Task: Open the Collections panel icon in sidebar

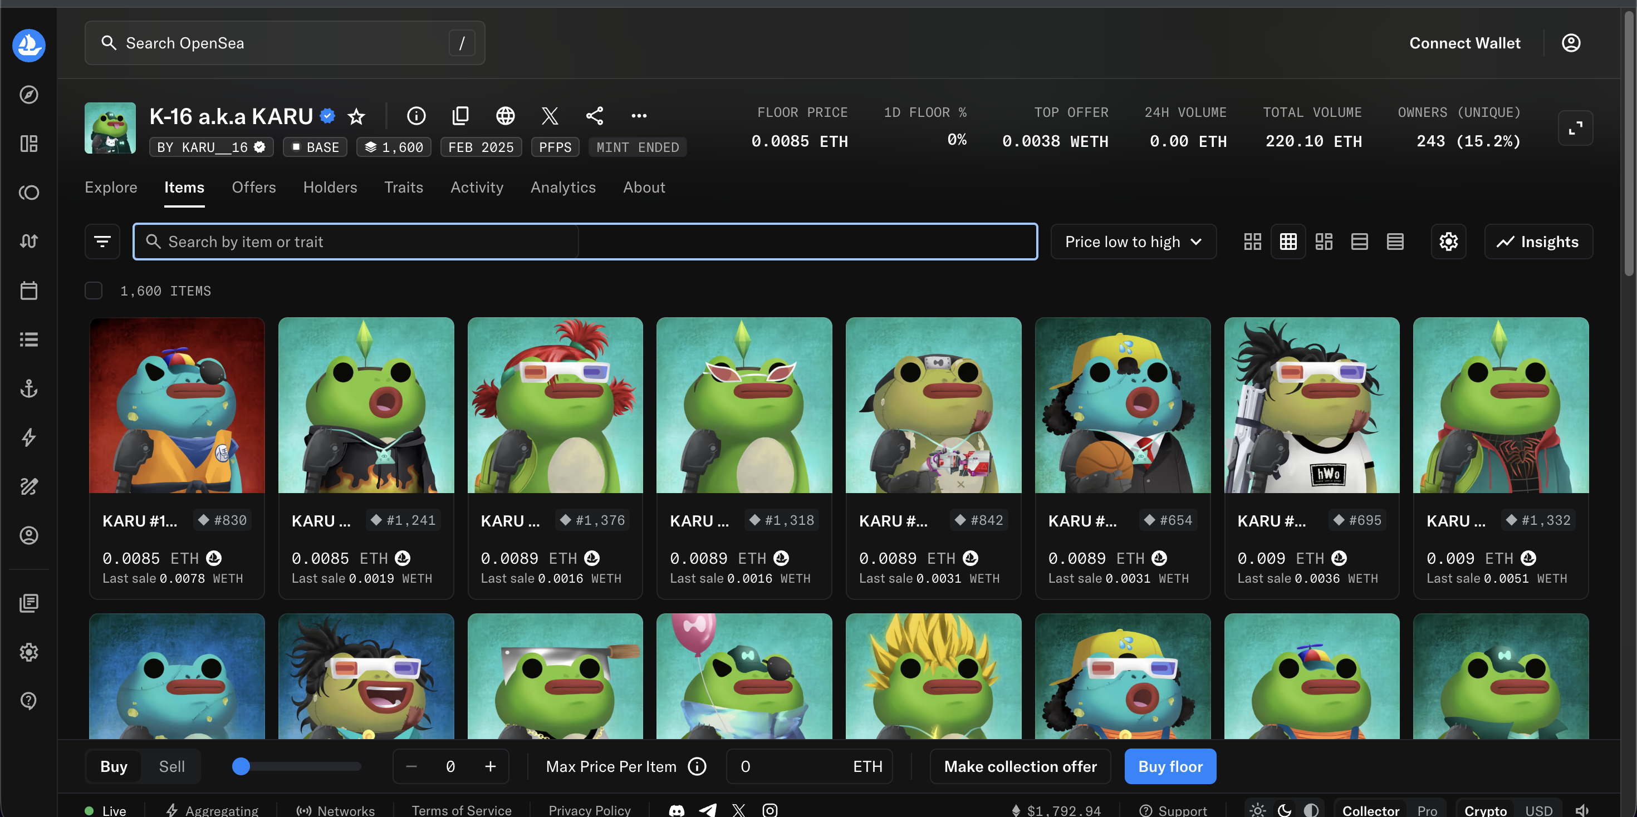Action: pos(28,144)
